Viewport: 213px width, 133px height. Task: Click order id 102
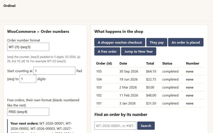[99, 95]
